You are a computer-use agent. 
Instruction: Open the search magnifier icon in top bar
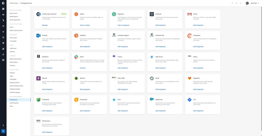tap(232, 3)
